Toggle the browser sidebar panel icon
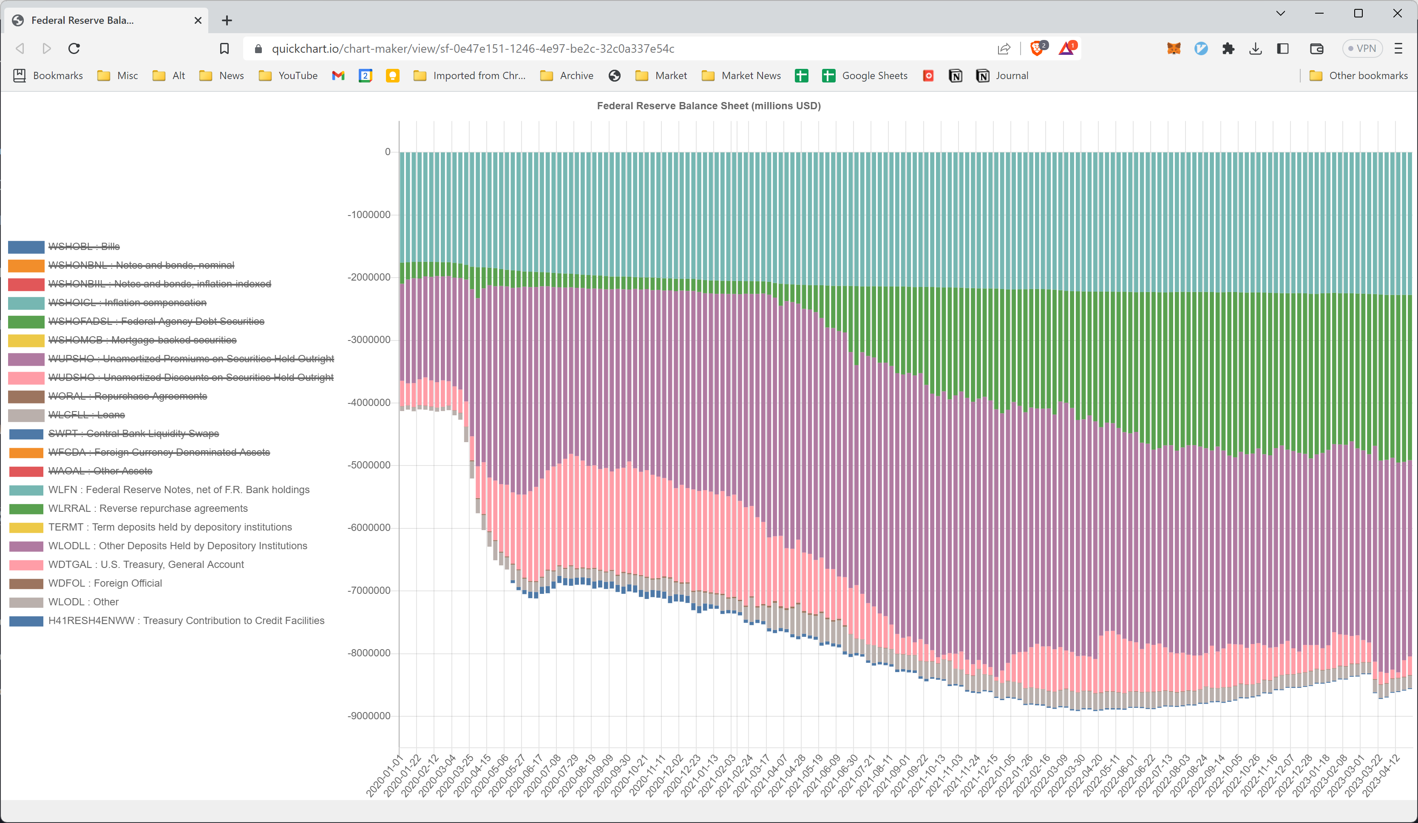Viewport: 1418px width, 823px height. [1282, 48]
